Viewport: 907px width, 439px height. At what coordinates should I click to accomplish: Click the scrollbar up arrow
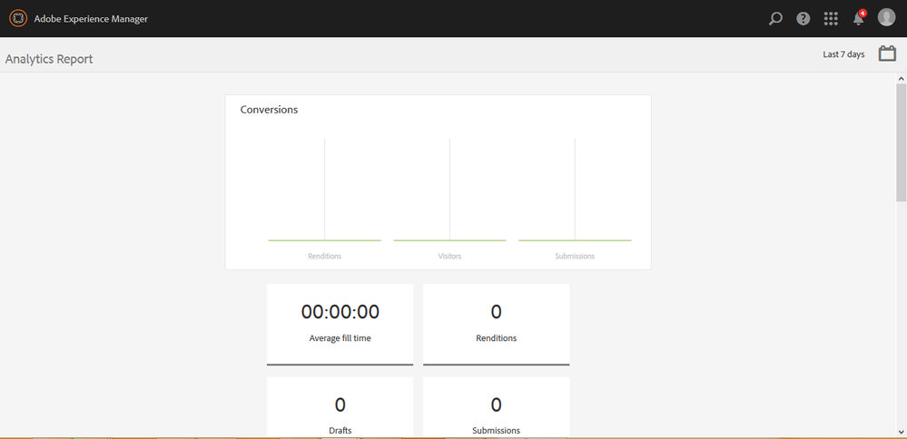coord(901,78)
